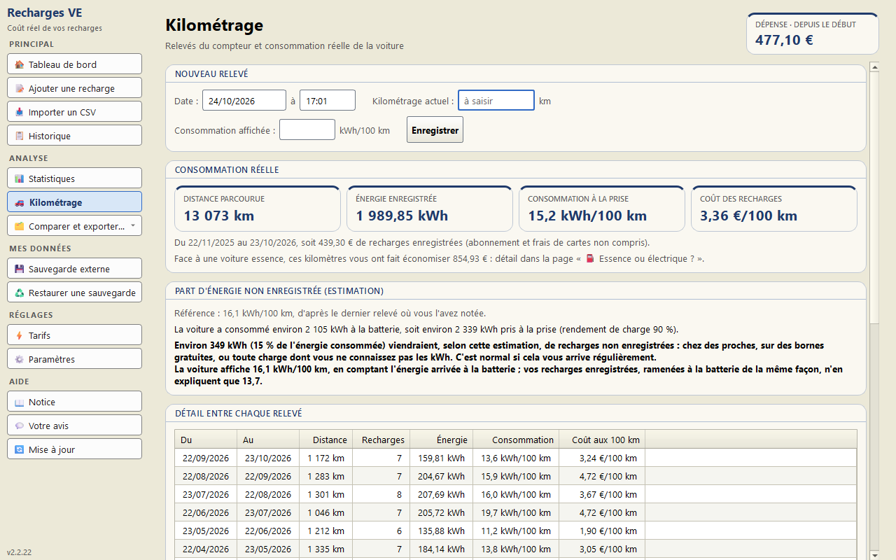Click the Historique notebook icon

(20, 136)
